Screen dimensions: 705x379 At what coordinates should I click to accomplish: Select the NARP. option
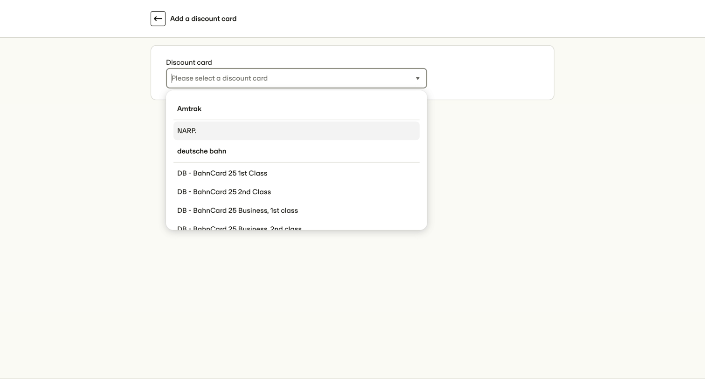coord(297,131)
